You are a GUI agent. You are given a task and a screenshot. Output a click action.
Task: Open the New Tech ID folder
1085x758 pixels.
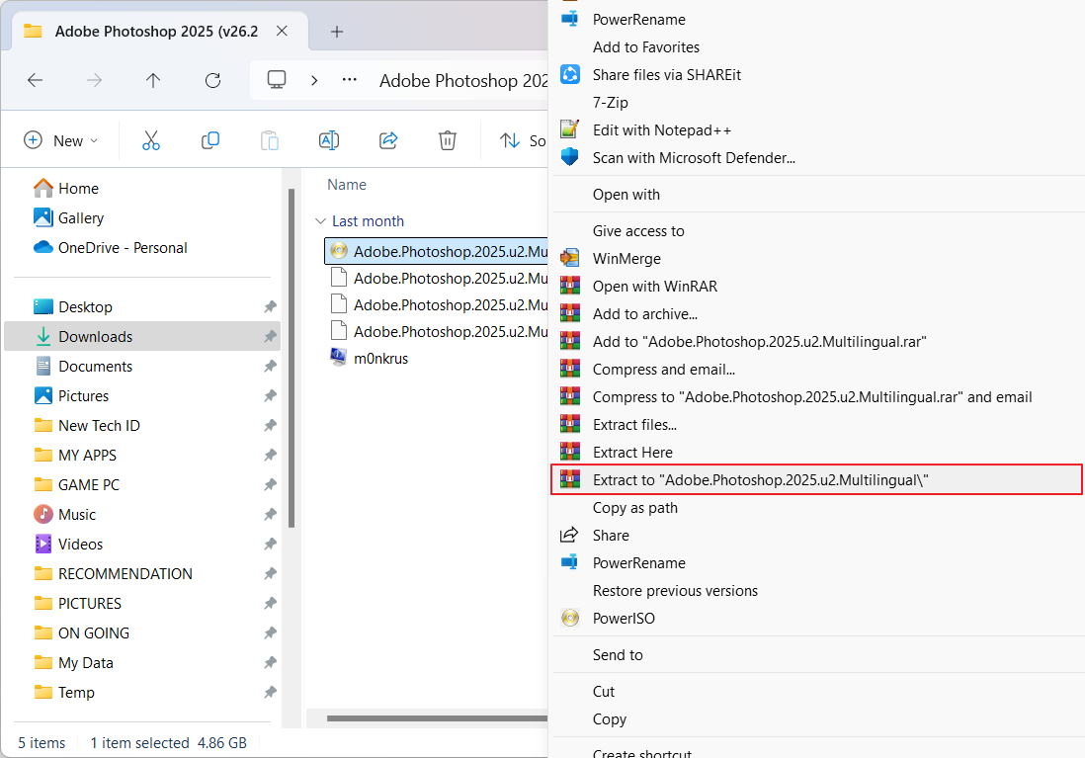pos(87,426)
